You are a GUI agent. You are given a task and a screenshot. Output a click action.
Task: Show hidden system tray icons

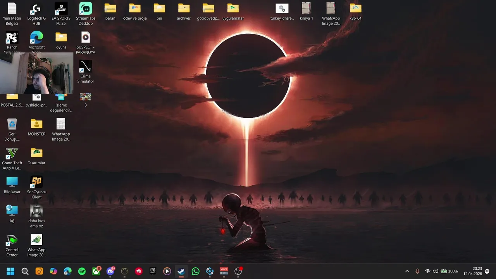pos(407,271)
